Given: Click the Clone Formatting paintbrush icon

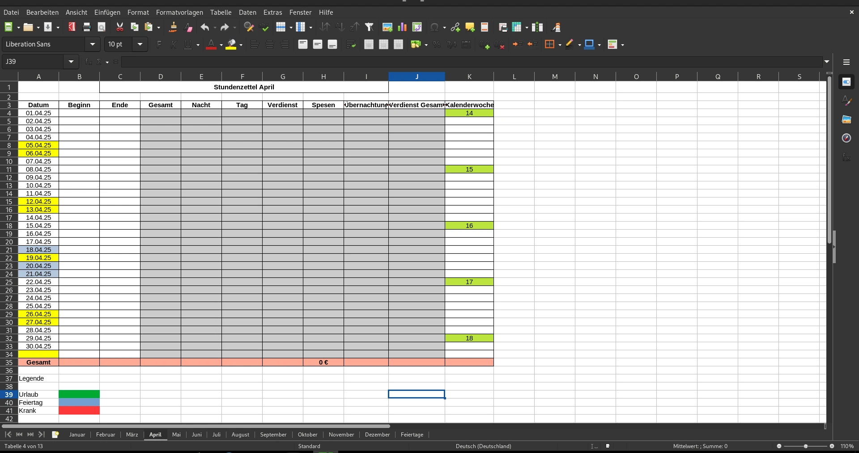Looking at the screenshot, I should coord(173,27).
